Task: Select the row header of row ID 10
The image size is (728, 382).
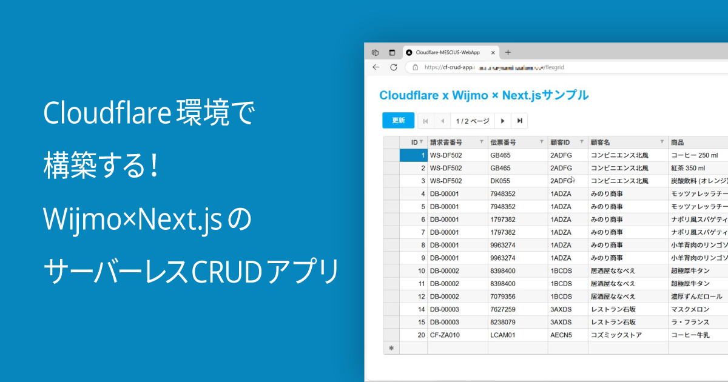Action: (391, 270)
